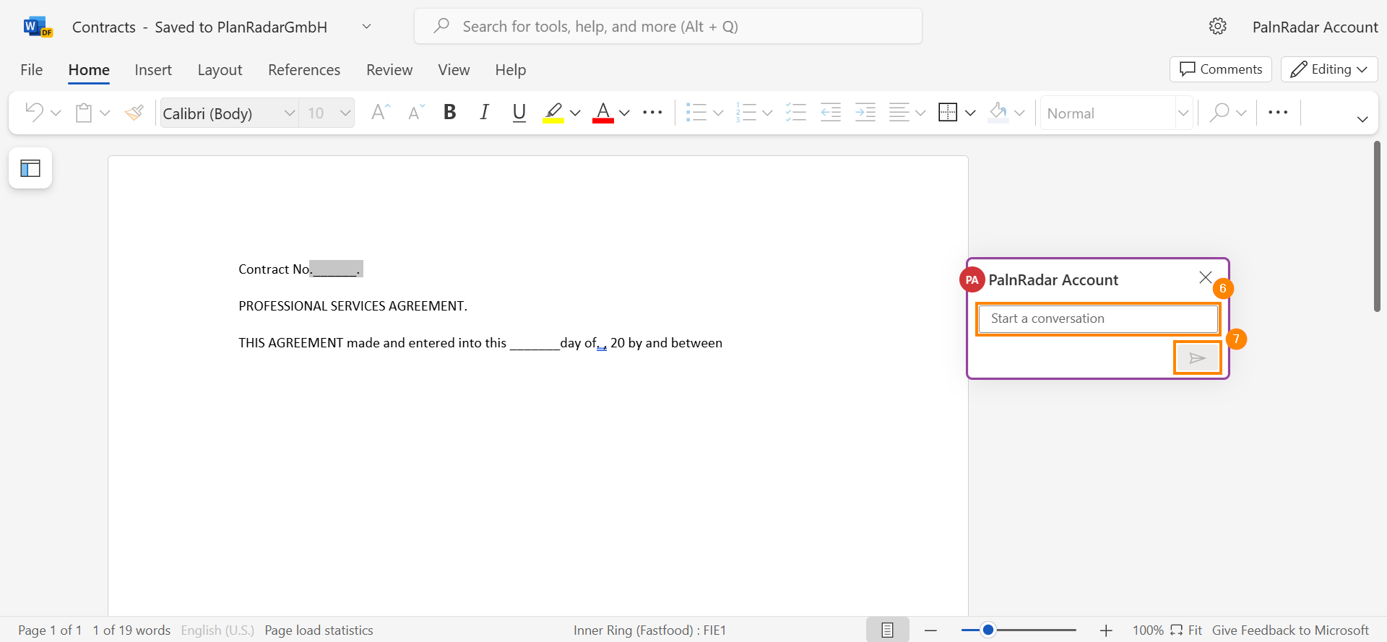This screenshot has height=642, width=1387.
Task: Switch to the Insert tab
Action: pyautogui.click(x=153, y=70)
